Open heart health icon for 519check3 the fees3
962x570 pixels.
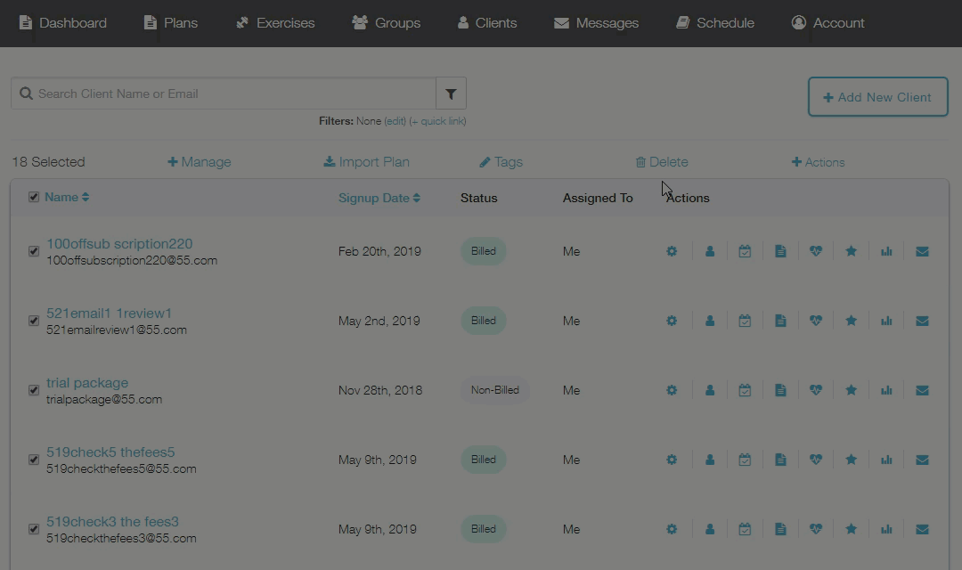pyautogui.click(x=816, y=529)
